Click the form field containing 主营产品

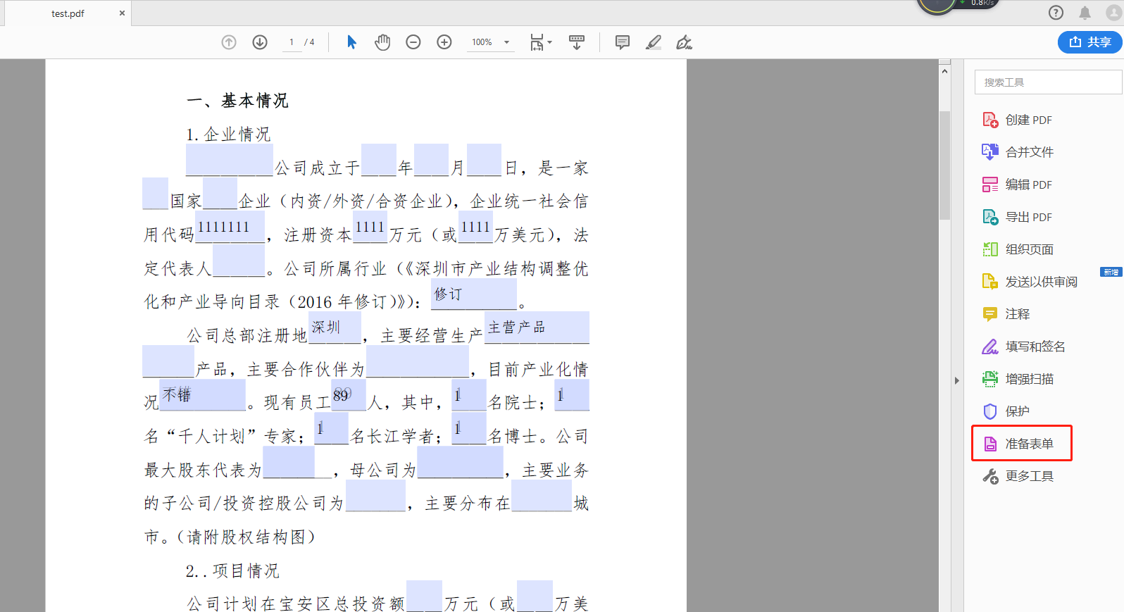[537, 327]
